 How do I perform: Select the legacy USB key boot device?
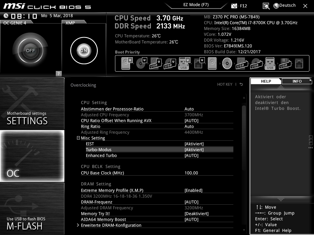[270, 63]
